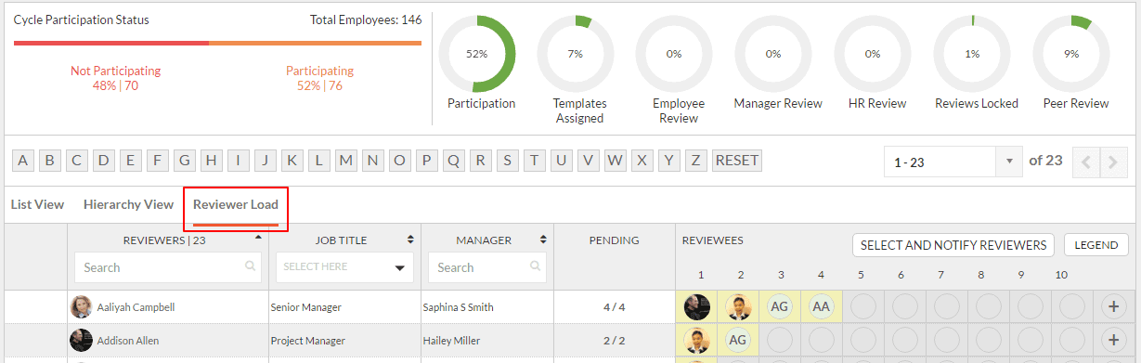
Task: Click the Reviewers search input field
Action: click(x=168, y=267)
